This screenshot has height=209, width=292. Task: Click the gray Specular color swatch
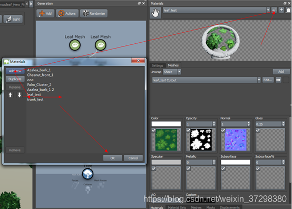click(166, 162)
